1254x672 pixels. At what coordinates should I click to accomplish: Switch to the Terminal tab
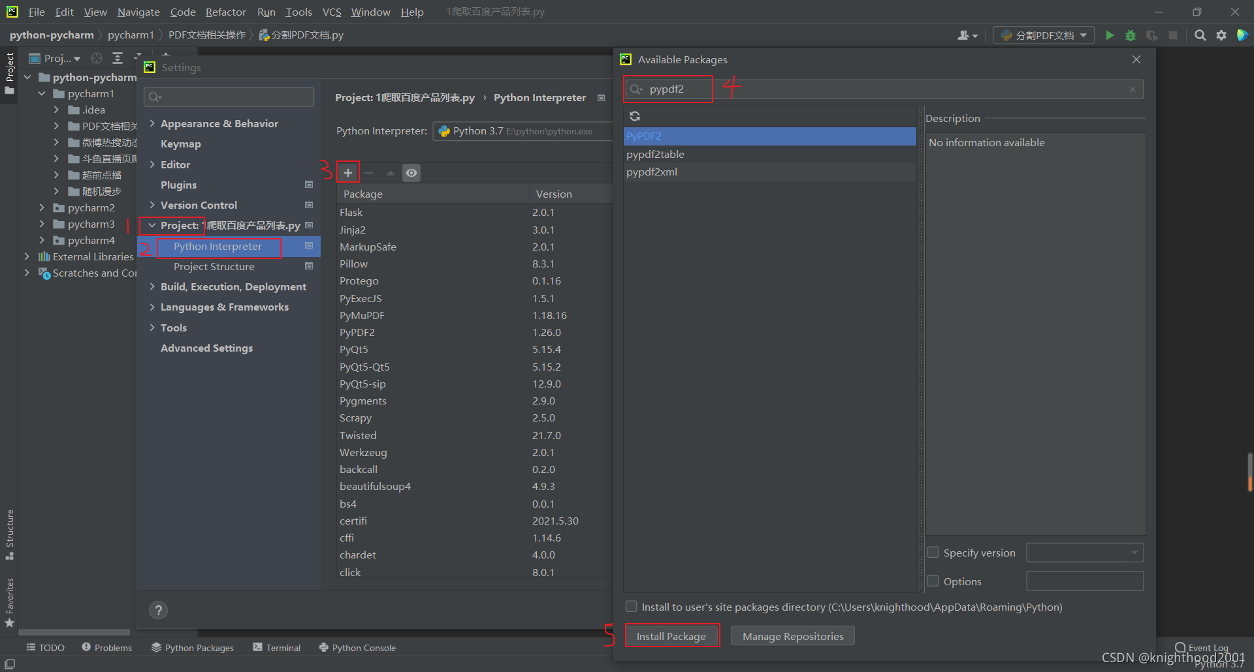(x=277, y=647)
